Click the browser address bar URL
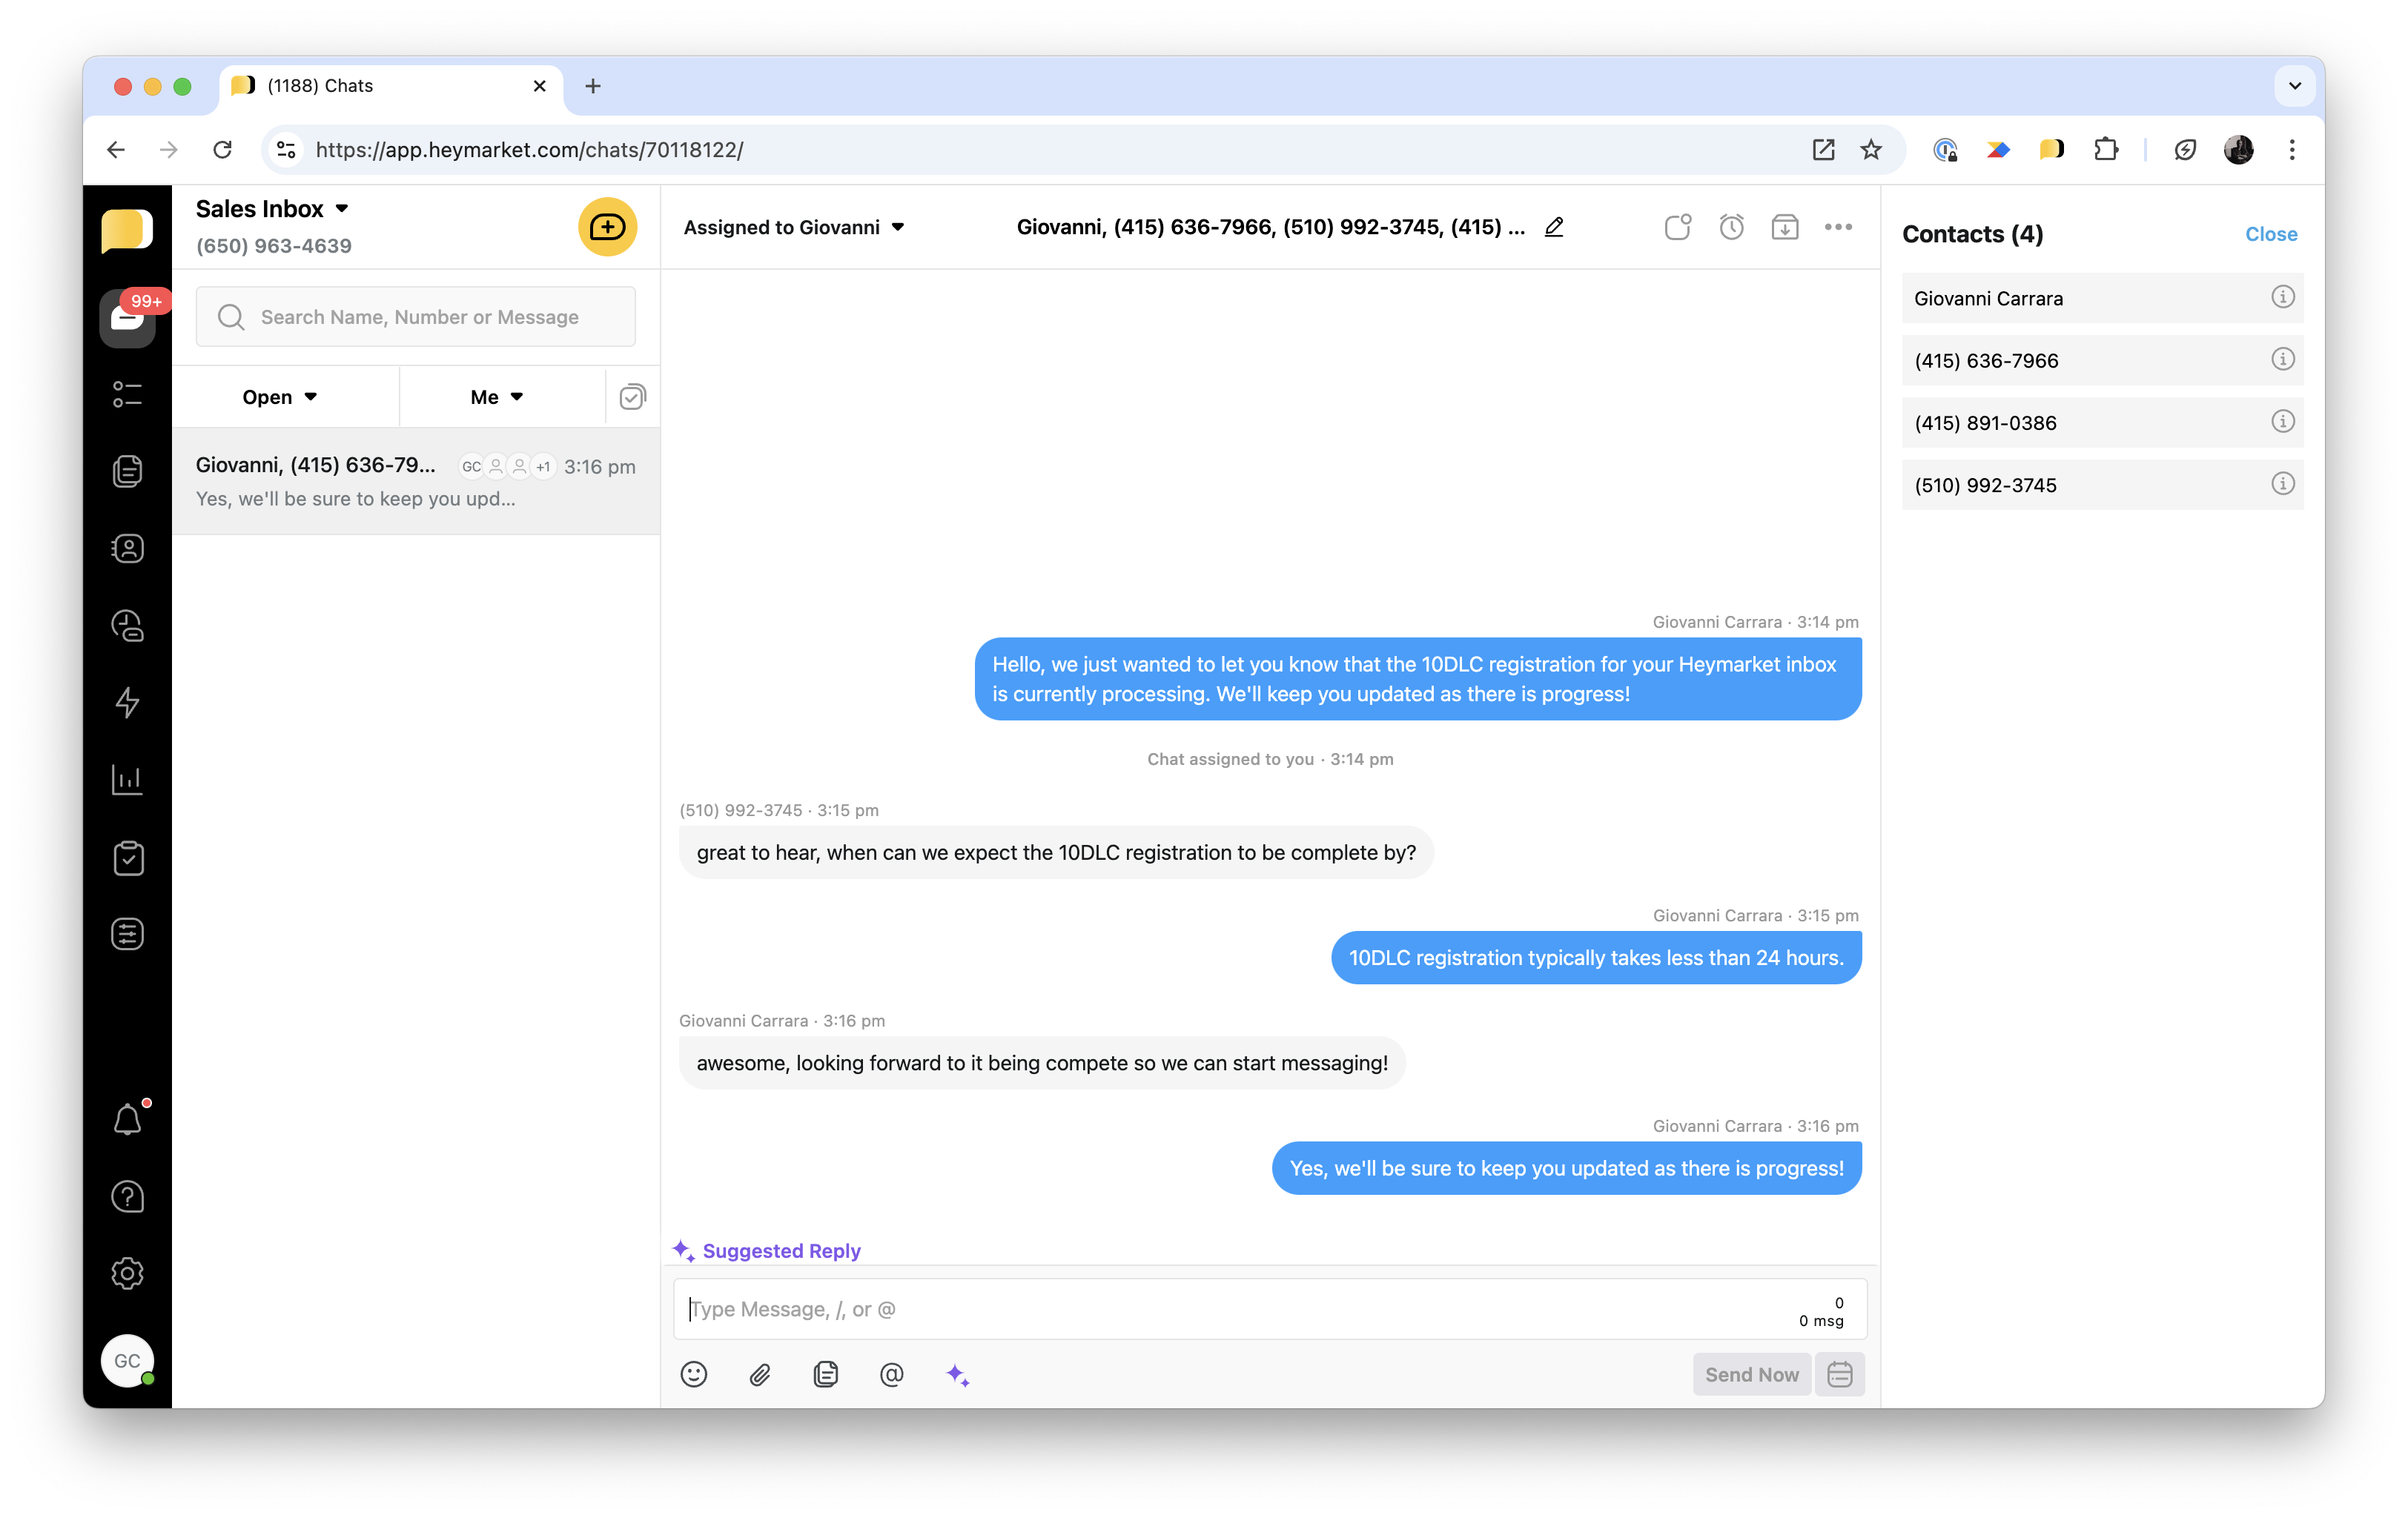The image size is (2408, 1518). [529, 150]
